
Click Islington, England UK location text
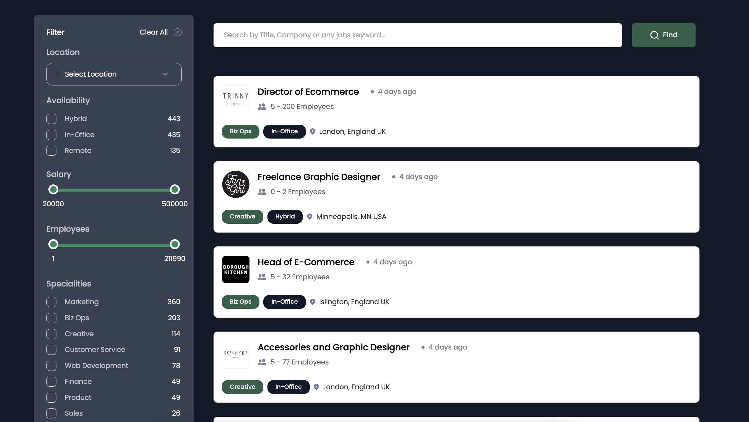tap(354, 302)
